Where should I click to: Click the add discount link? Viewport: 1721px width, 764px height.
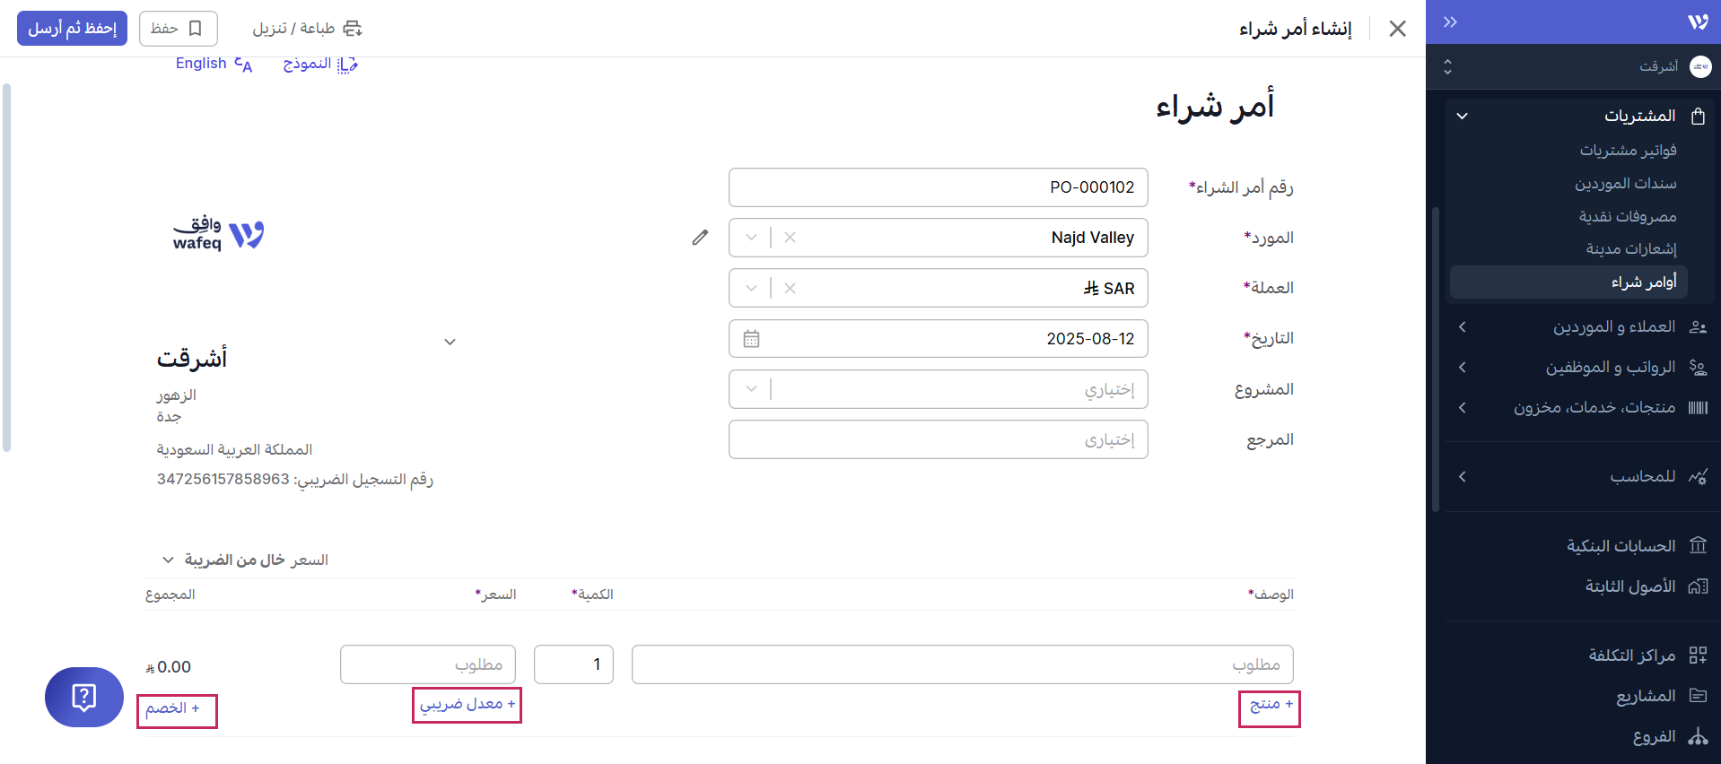tap(173, 708)
